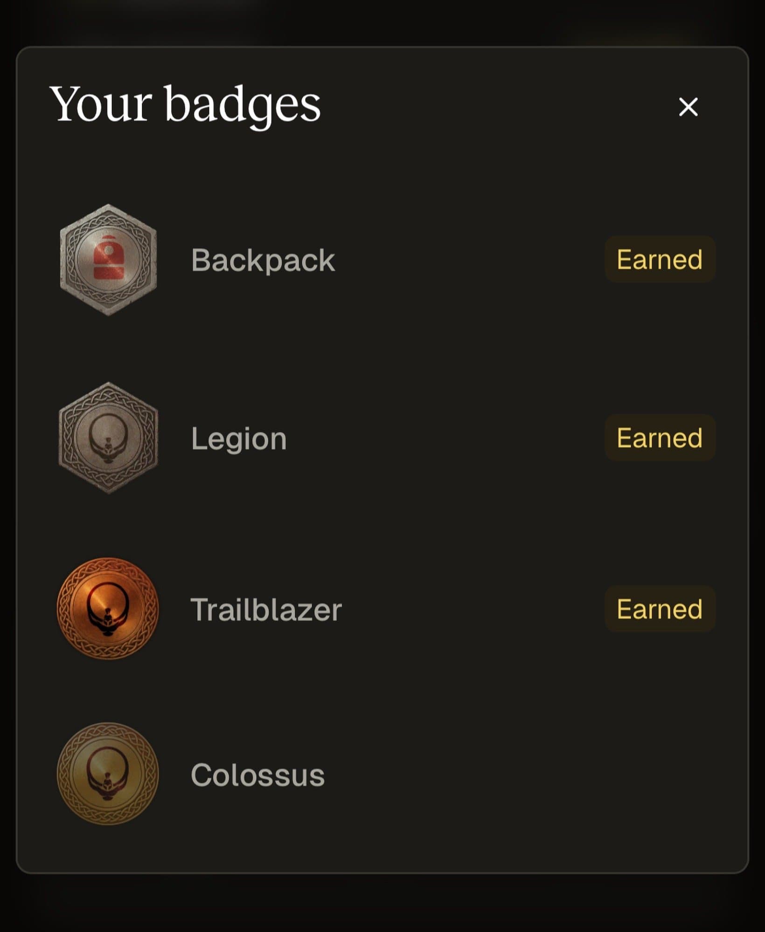
Task: Click the Earned tag beside Backpack
Action: (660, 259)
